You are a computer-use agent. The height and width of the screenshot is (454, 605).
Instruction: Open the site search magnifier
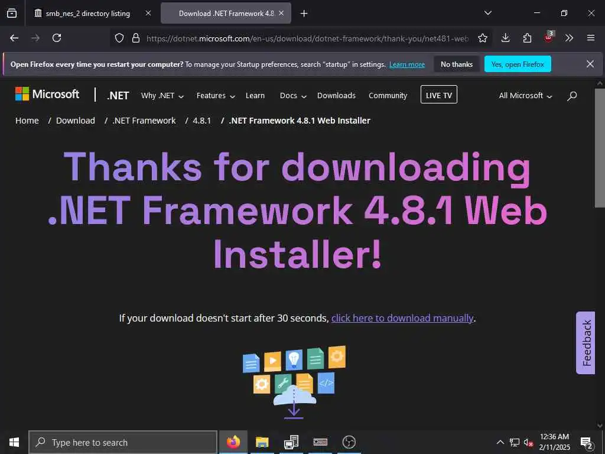(x=572, y=96)
